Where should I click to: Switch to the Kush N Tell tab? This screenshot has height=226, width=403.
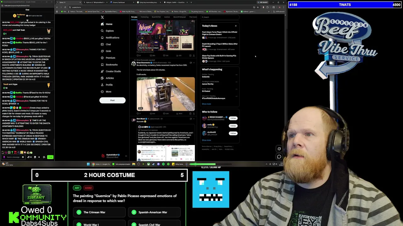click(x=156, y=17)
